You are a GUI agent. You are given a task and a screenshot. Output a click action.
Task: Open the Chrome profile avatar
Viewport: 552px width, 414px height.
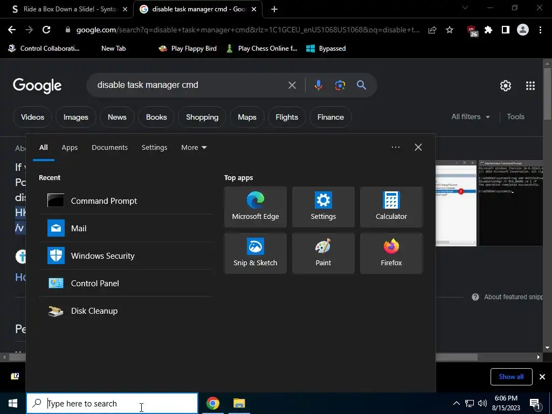[x=523, y=30]
